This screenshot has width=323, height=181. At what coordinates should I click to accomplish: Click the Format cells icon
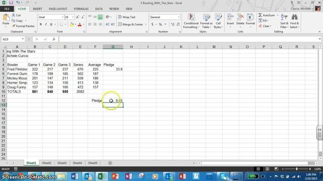click(x=250, y=18)
